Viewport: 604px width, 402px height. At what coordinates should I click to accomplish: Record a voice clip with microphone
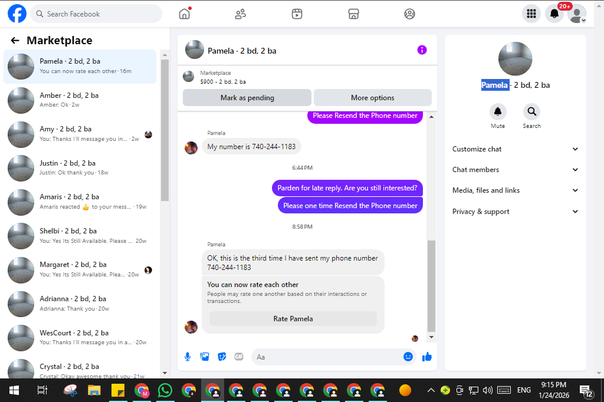(x=187, y=357)
